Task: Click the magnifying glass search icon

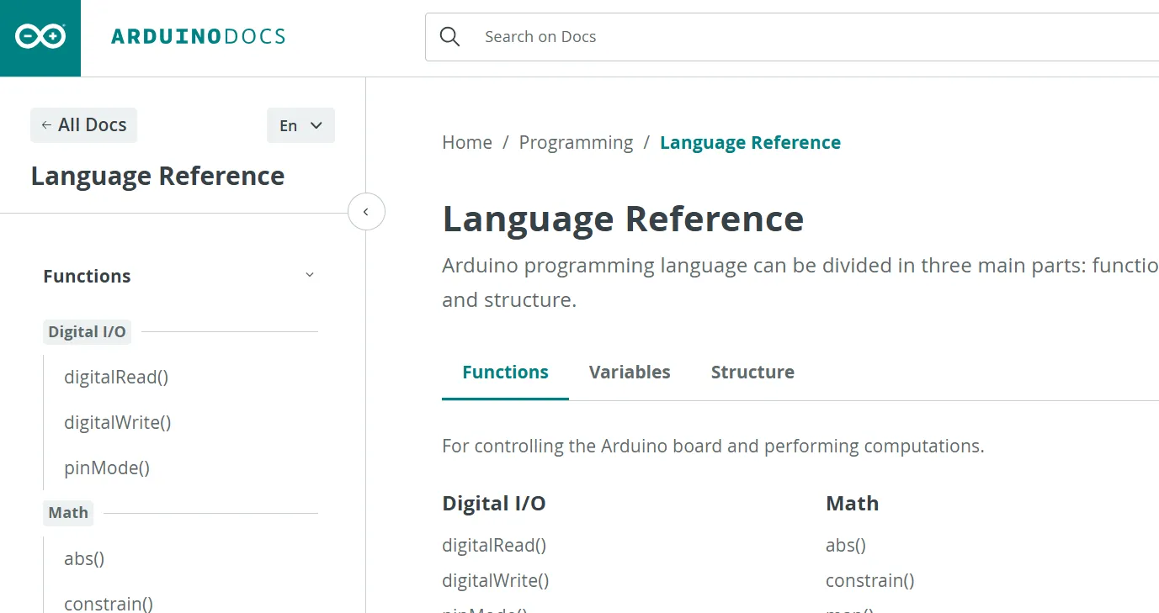Action: pyautogui.click(x=450, y=37)
